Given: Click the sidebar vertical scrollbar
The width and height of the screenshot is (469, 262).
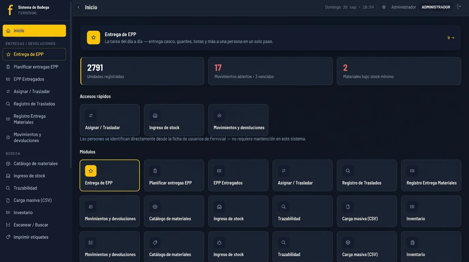Looking at the screenshot, I should pos(71,85).
